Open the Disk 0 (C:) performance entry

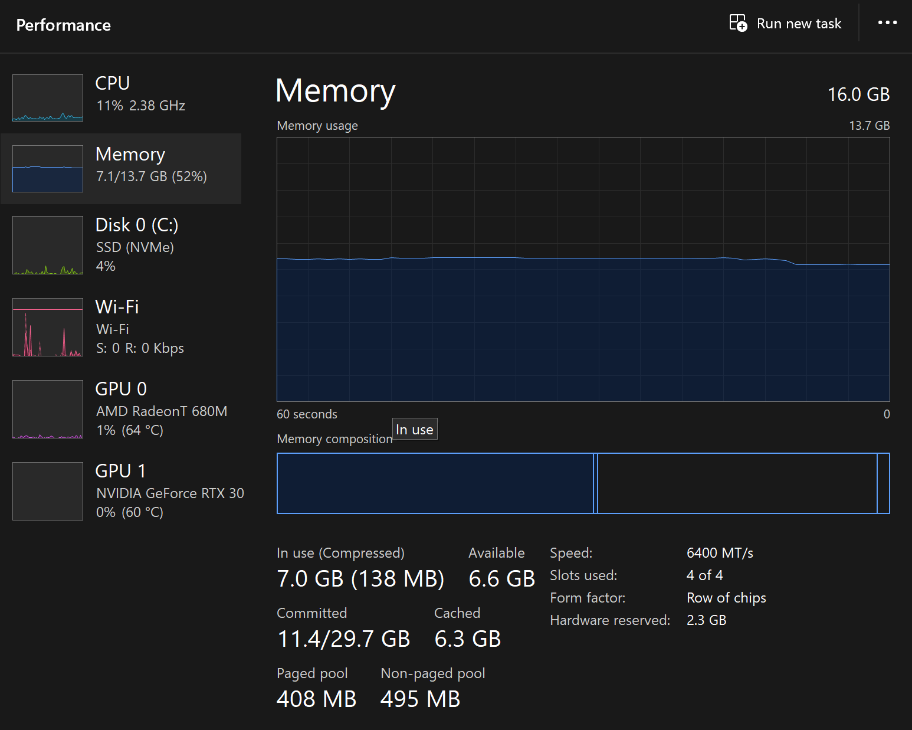[121, 245]
